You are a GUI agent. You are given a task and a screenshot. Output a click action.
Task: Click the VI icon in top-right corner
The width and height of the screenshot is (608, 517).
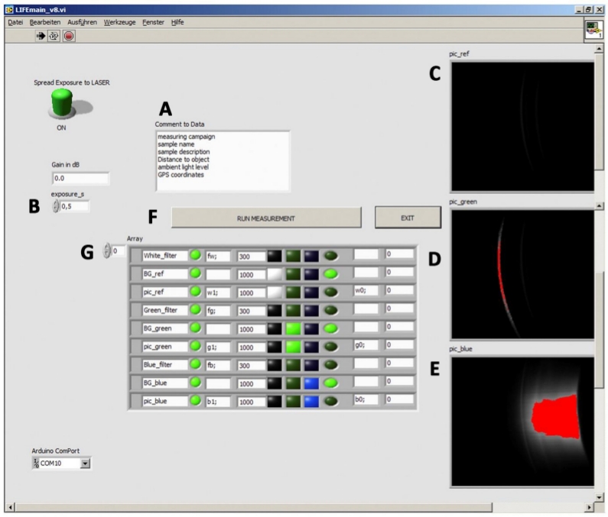[593, 30]
